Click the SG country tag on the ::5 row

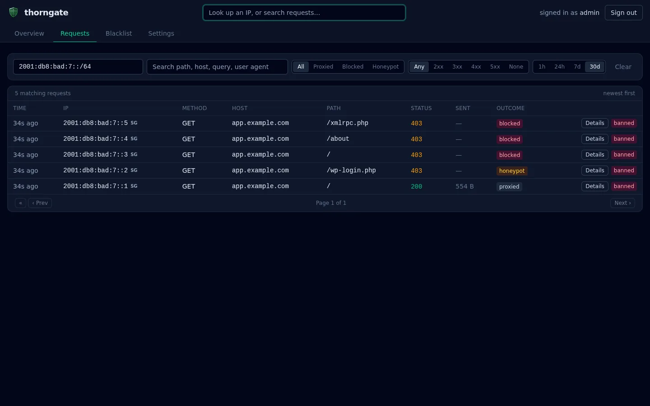pos(134,123)
